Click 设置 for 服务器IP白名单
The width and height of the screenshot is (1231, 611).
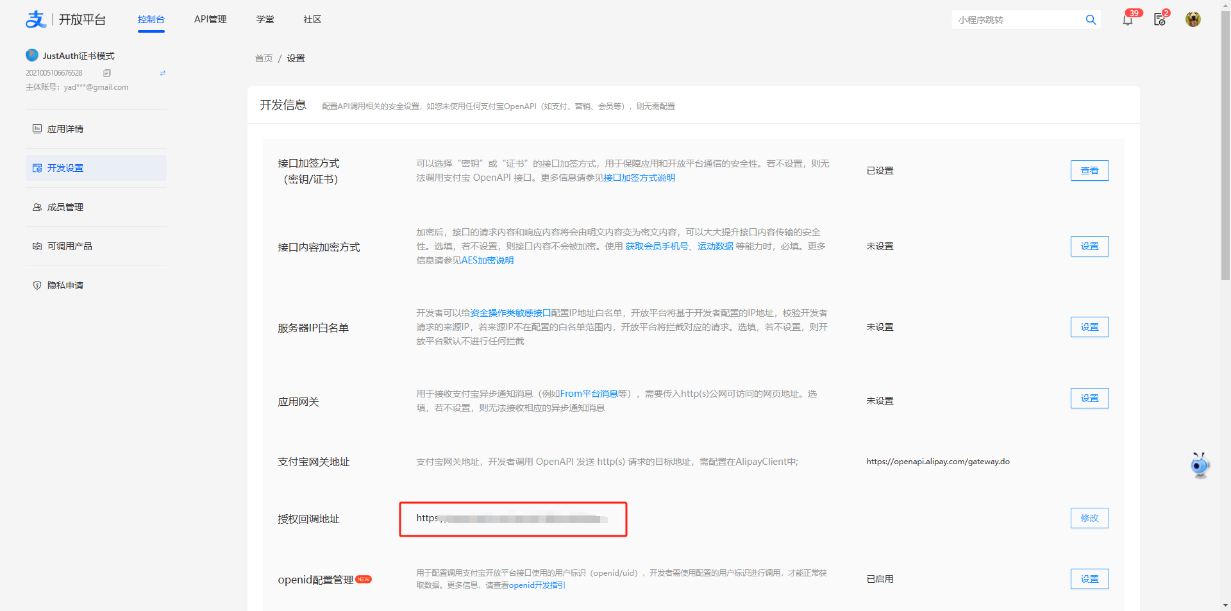(1089, 327)
